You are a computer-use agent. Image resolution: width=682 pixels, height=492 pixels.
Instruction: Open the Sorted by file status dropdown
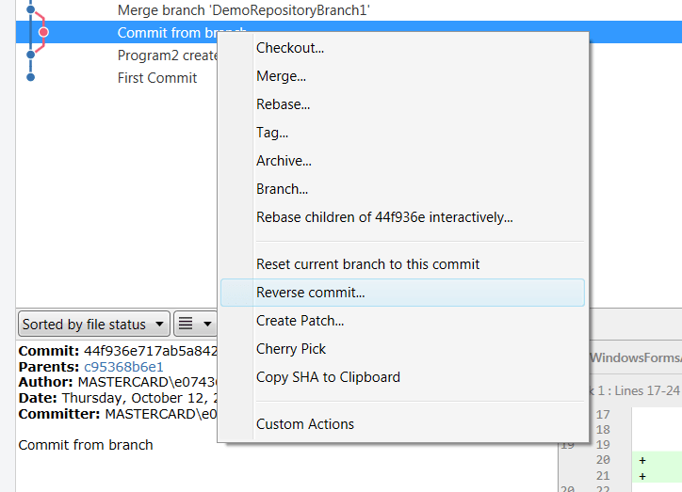pyautogui.click(x=93, y=324)
